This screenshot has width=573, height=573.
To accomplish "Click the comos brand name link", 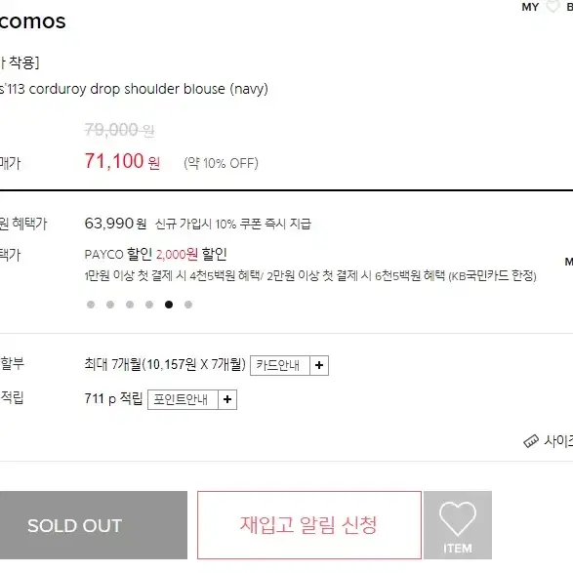I will pos(33,21).
